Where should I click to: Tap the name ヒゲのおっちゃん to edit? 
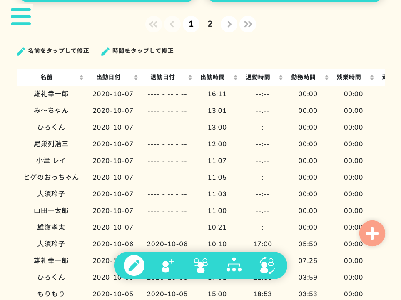pyautogui.click(x=51, y=177)
